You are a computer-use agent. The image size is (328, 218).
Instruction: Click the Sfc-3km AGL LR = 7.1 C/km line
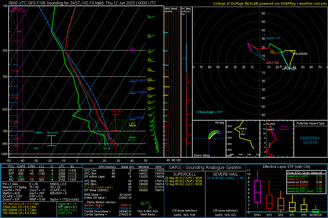[x=21, y=204]
